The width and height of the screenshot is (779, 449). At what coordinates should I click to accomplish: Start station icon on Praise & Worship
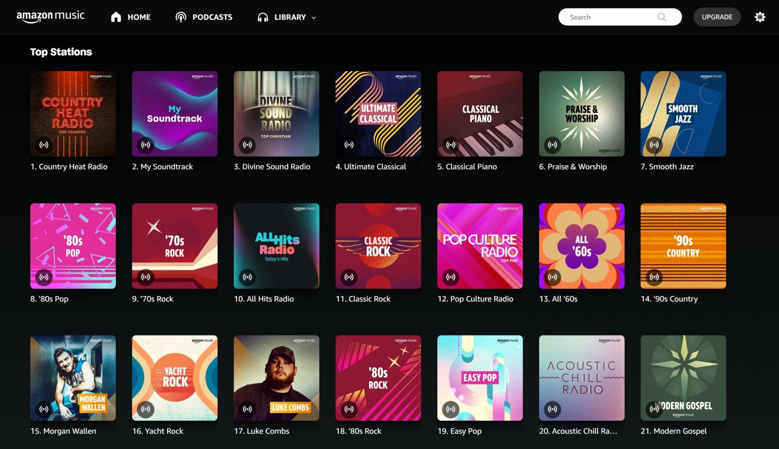click(553, 145)
